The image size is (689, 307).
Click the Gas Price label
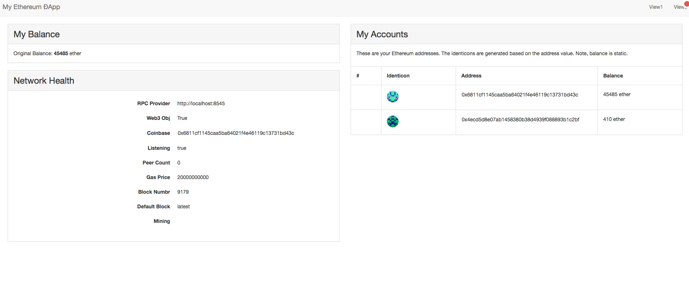point(158,177)
